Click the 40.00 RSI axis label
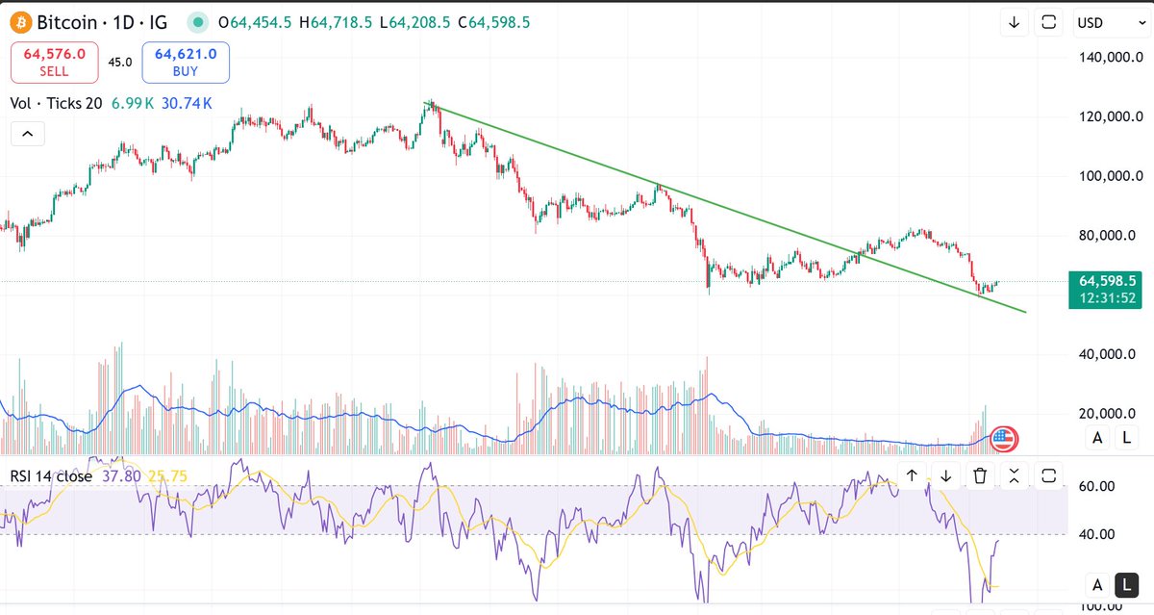 (x=1096, y=534)
